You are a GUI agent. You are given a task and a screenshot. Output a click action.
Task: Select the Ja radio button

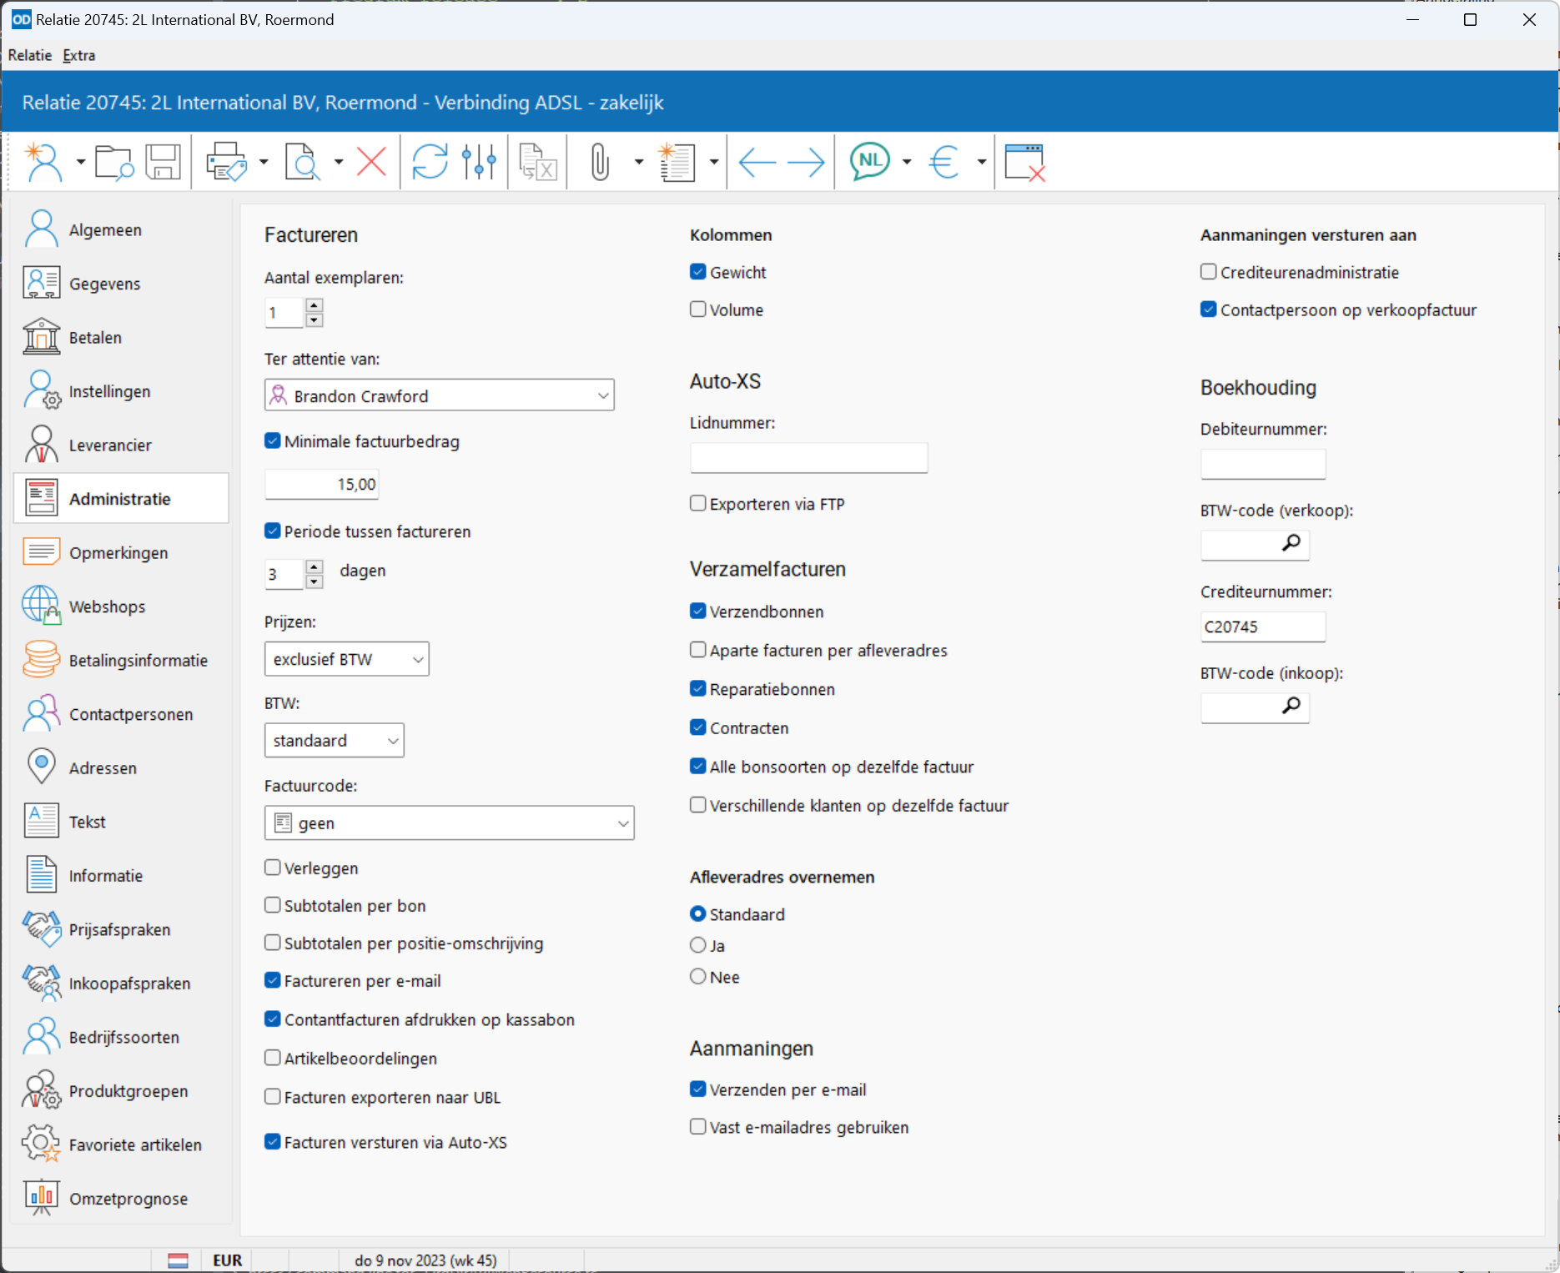click(698, 945)
